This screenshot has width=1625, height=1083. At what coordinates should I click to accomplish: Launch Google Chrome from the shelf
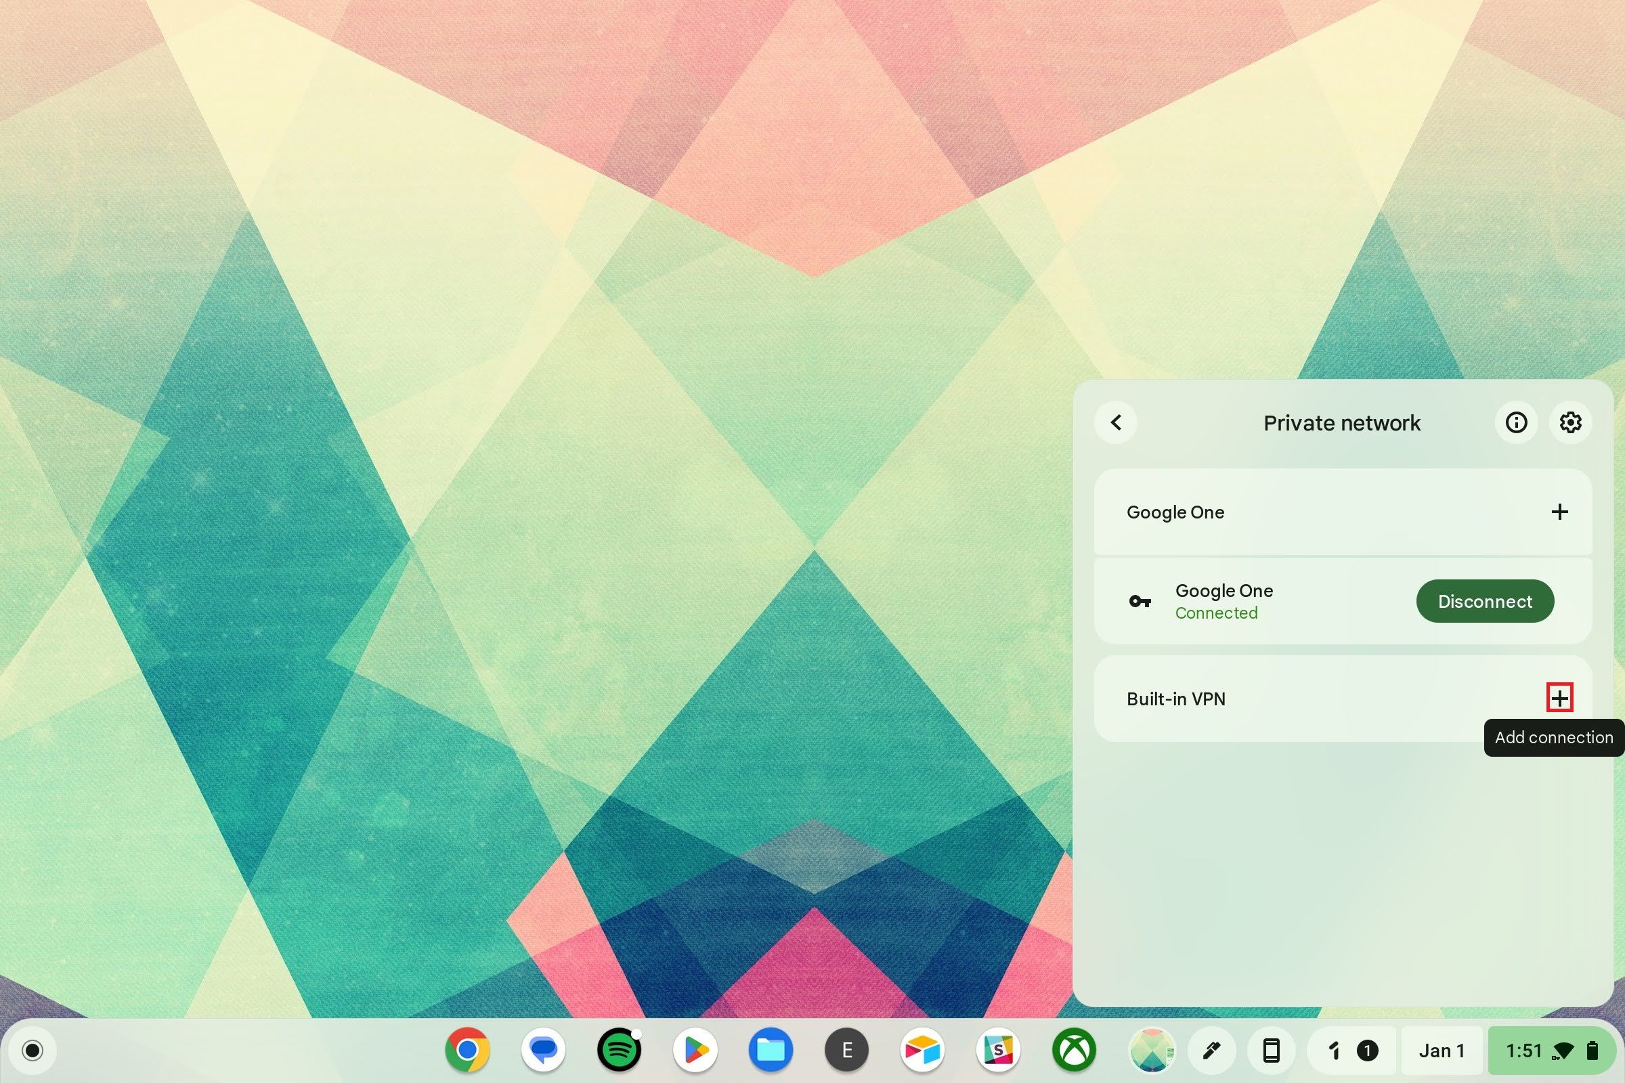tap(468, 1051)
